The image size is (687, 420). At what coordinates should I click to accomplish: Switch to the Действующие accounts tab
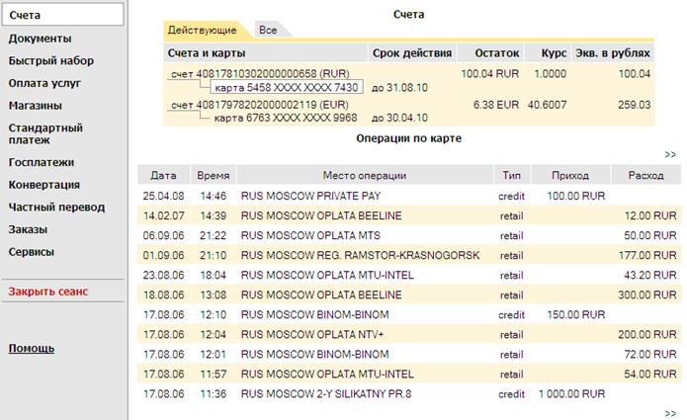coord(202,31)
